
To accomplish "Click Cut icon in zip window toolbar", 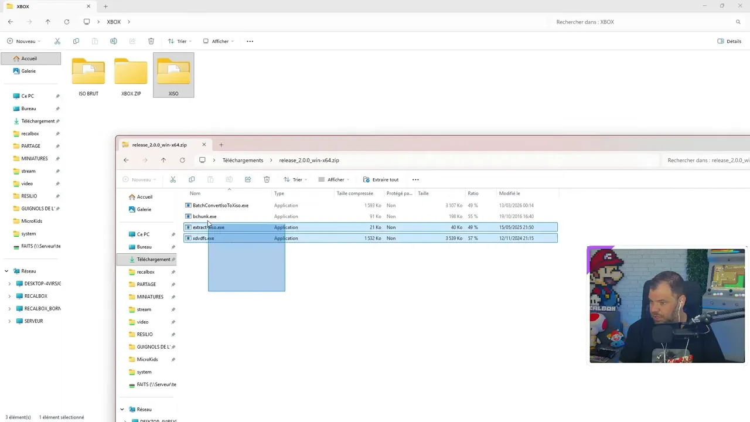I will click(x=173, y=179).
